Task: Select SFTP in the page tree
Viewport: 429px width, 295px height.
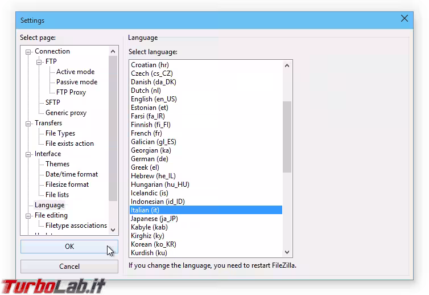Action: click(x=52, y=103)
